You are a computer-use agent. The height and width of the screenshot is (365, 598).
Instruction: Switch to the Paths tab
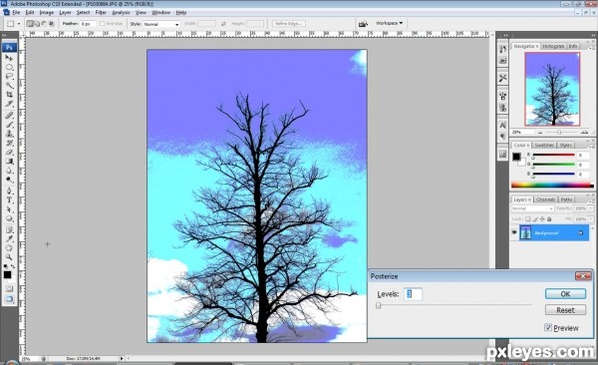[566, 199]
